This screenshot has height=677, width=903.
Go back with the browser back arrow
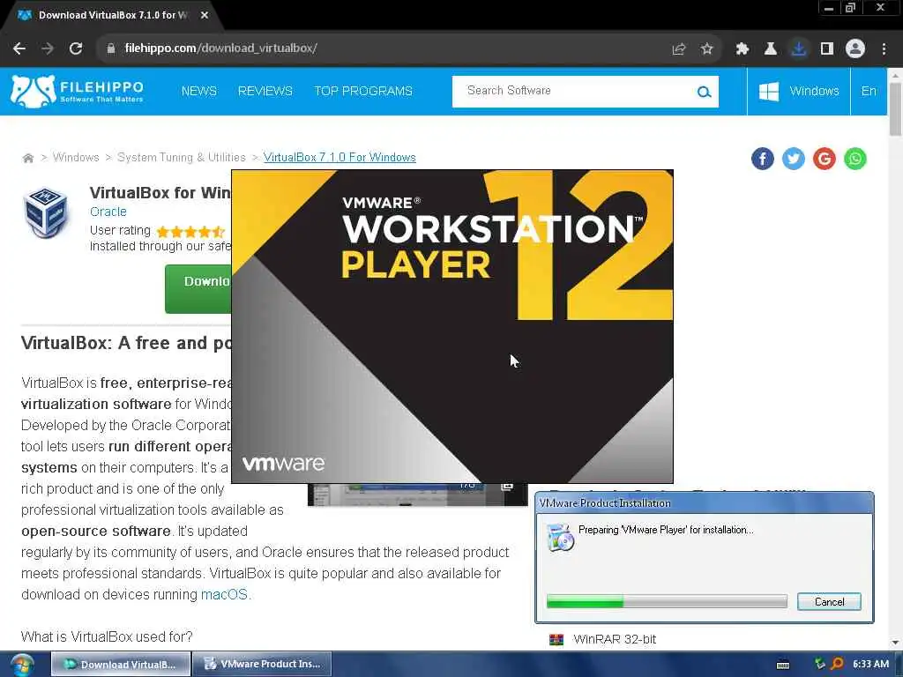[19, 48]
